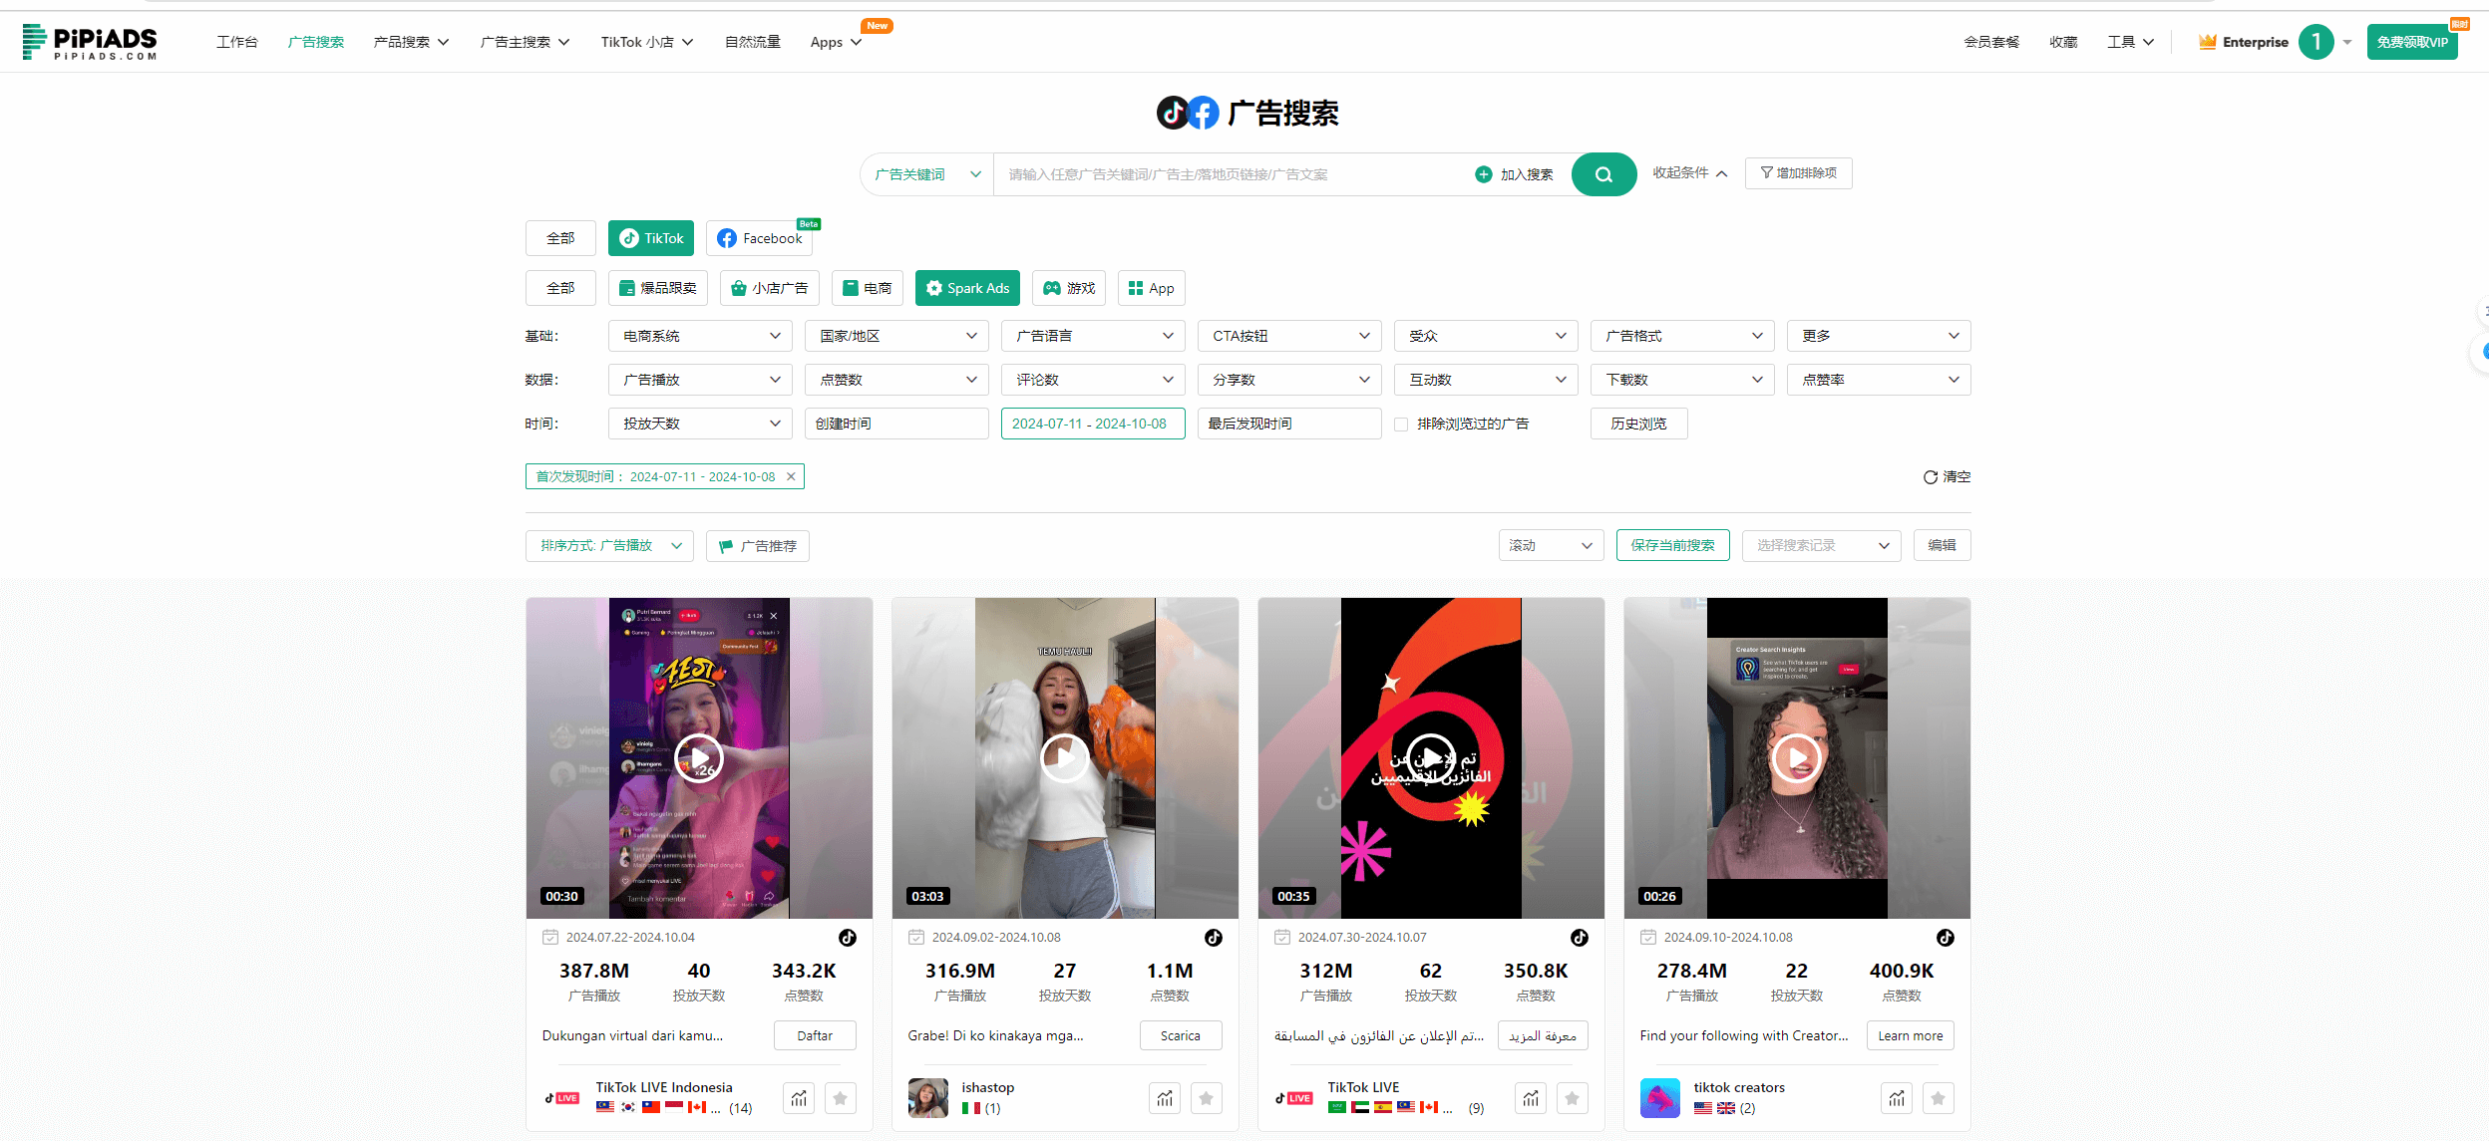
Task: Click the Enterprise user avatar icon
Action: (x=2315, y=42)
